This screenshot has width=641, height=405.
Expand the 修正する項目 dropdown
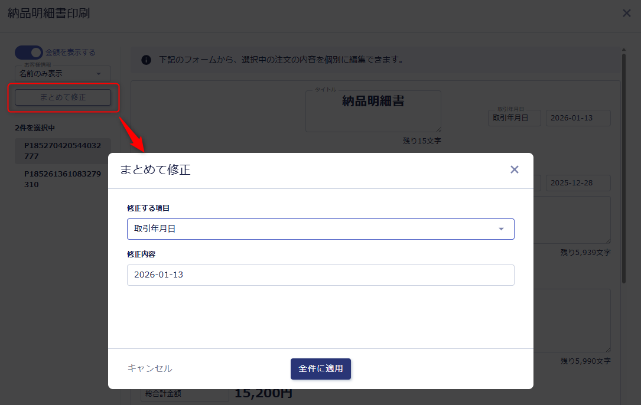(320, 229)
